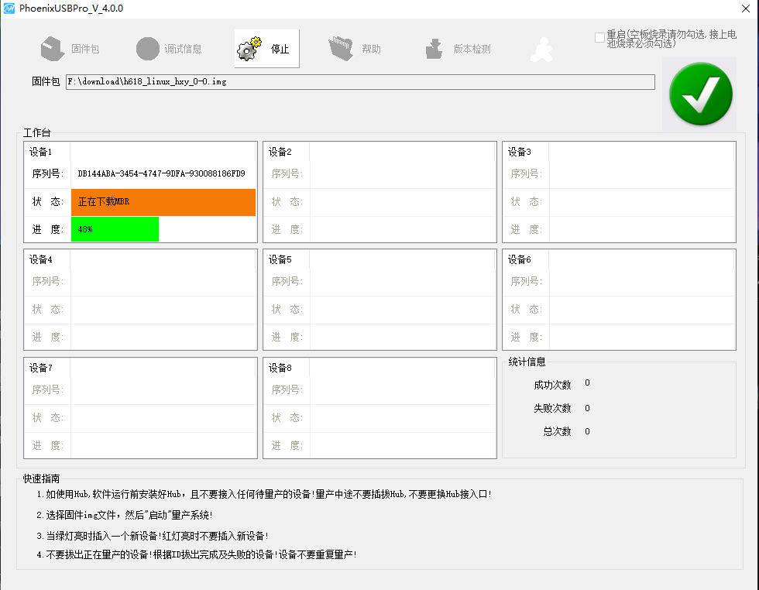Click the large green checkmark indicator
This screenshot has height=590, width=759.
click(700, 94)
